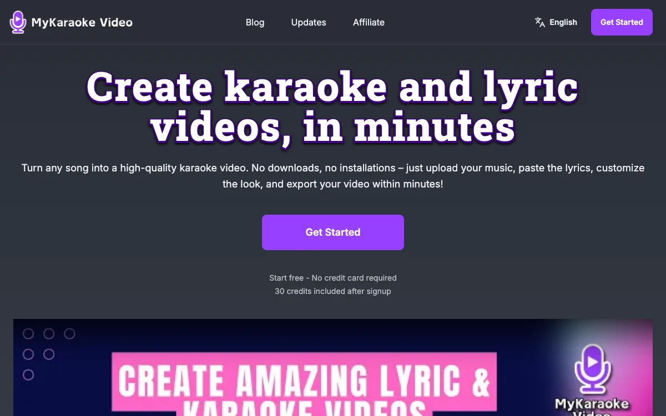Click the MyKaraoke Video microphone logo icon

[x=18, y=22]
